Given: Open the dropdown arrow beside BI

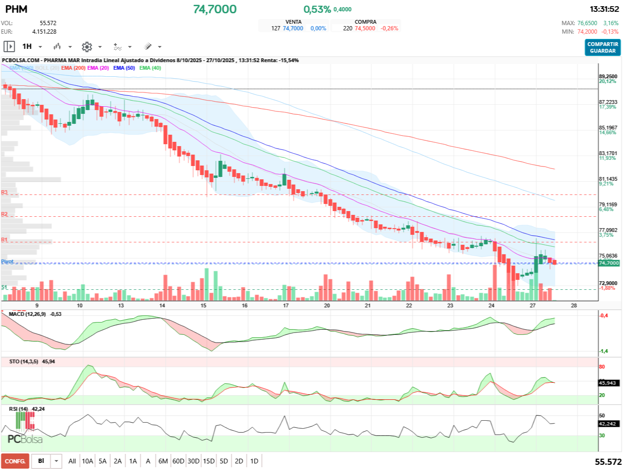Looking at the screenshot, I should pos(56,461).
